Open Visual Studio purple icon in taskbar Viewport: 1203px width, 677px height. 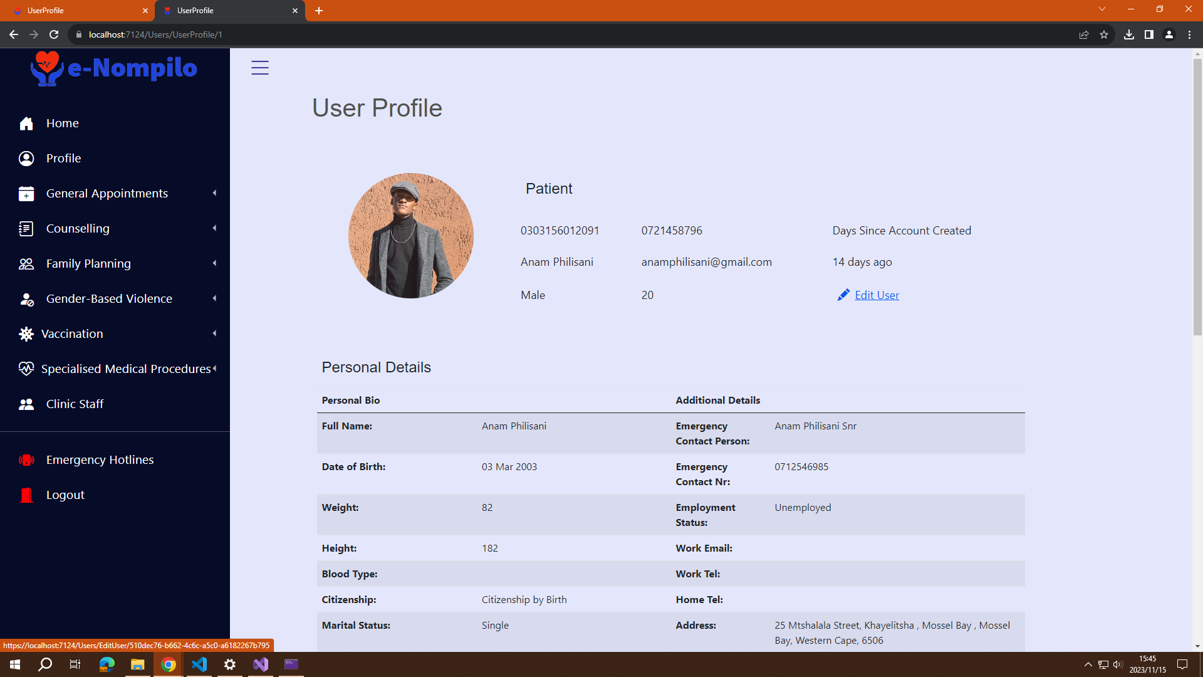pos(261,664)
